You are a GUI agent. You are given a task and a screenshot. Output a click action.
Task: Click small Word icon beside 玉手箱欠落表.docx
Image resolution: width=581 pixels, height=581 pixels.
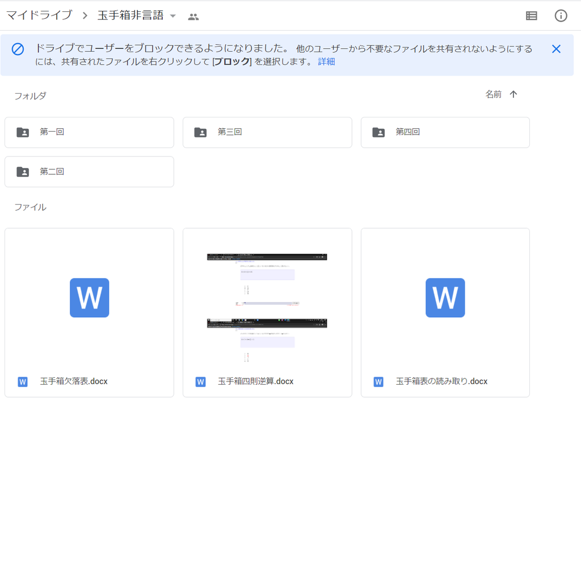pyautogui.click(x=23, y=382)
